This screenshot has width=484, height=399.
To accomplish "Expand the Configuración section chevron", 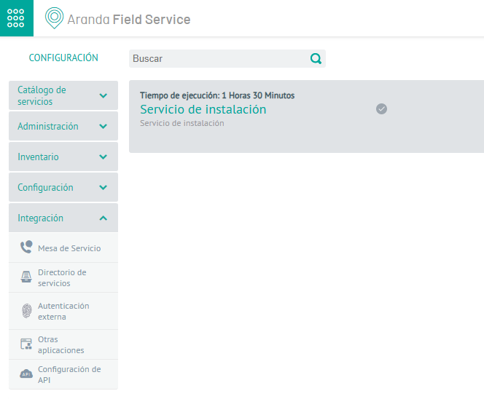I will click(x=104, y=187).
